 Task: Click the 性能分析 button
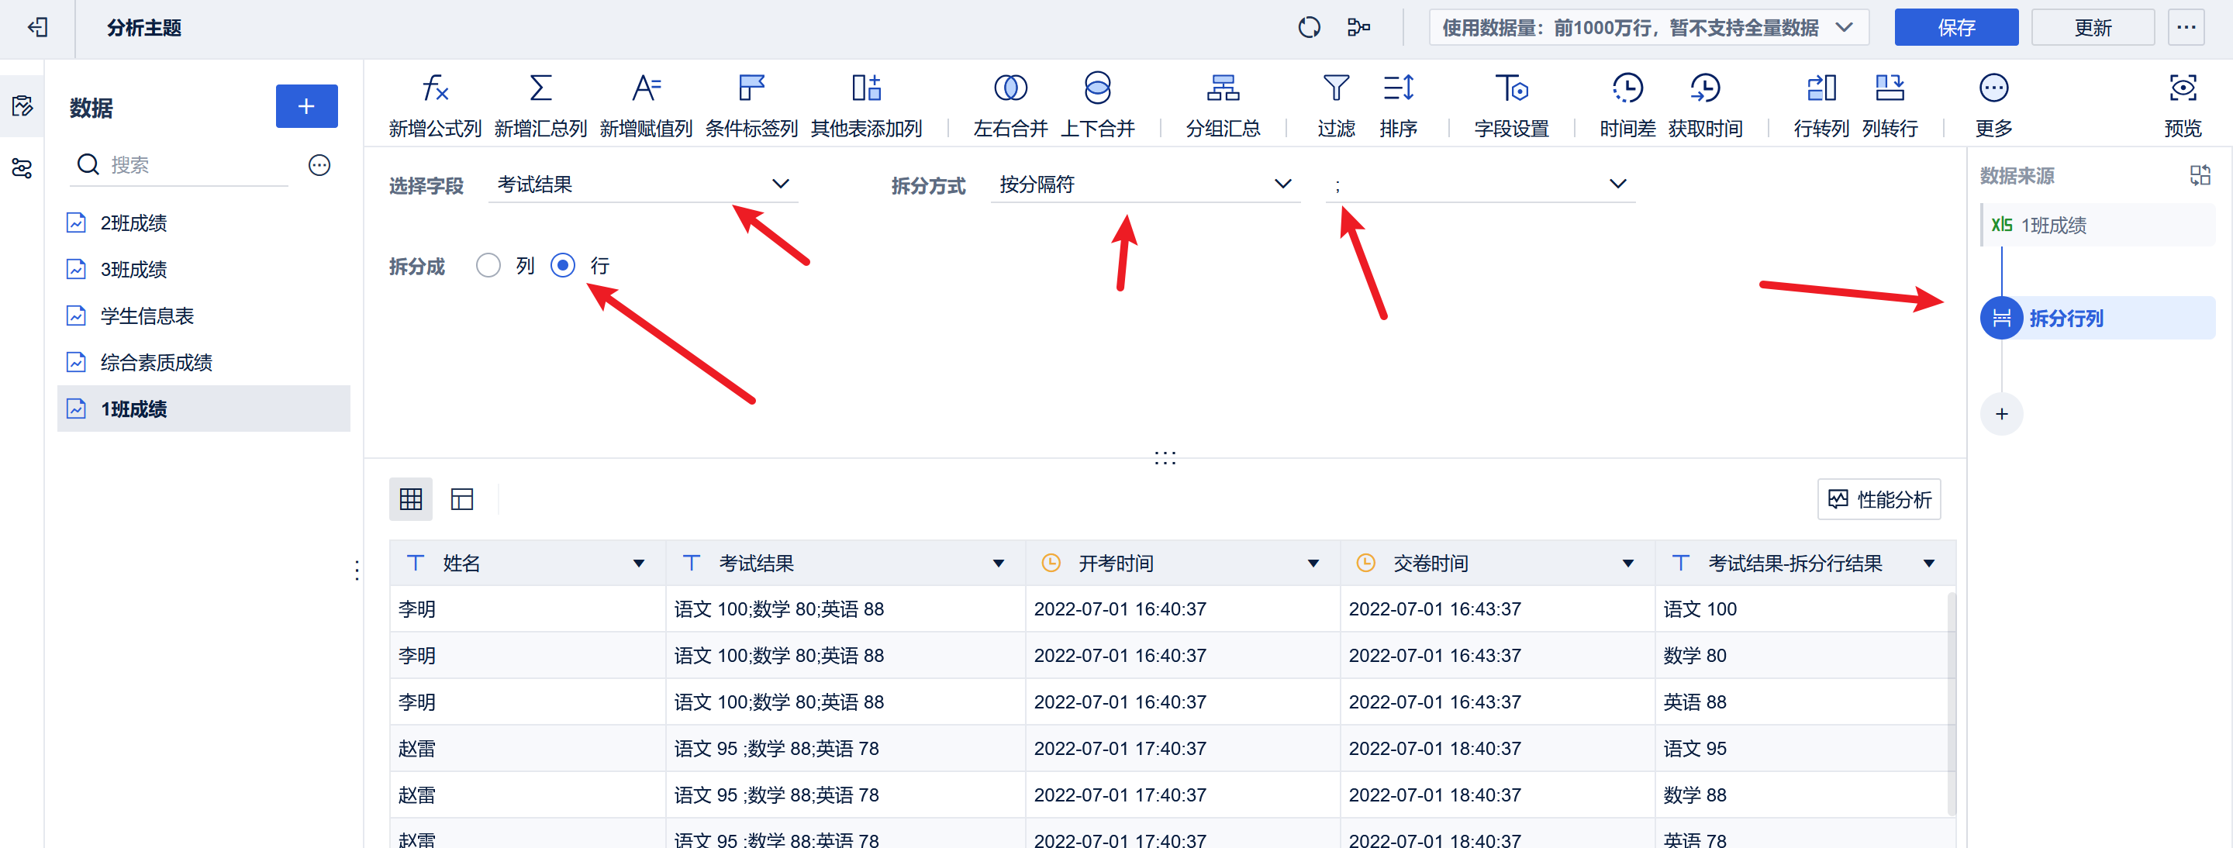(x=1879, y=499)
